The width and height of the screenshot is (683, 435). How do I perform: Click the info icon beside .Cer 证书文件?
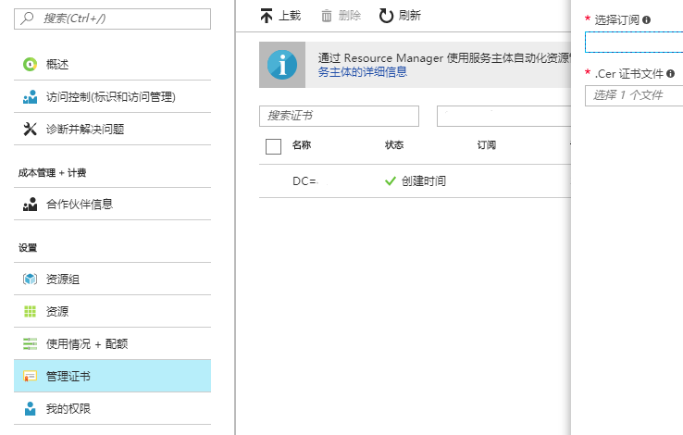point(670,74)
